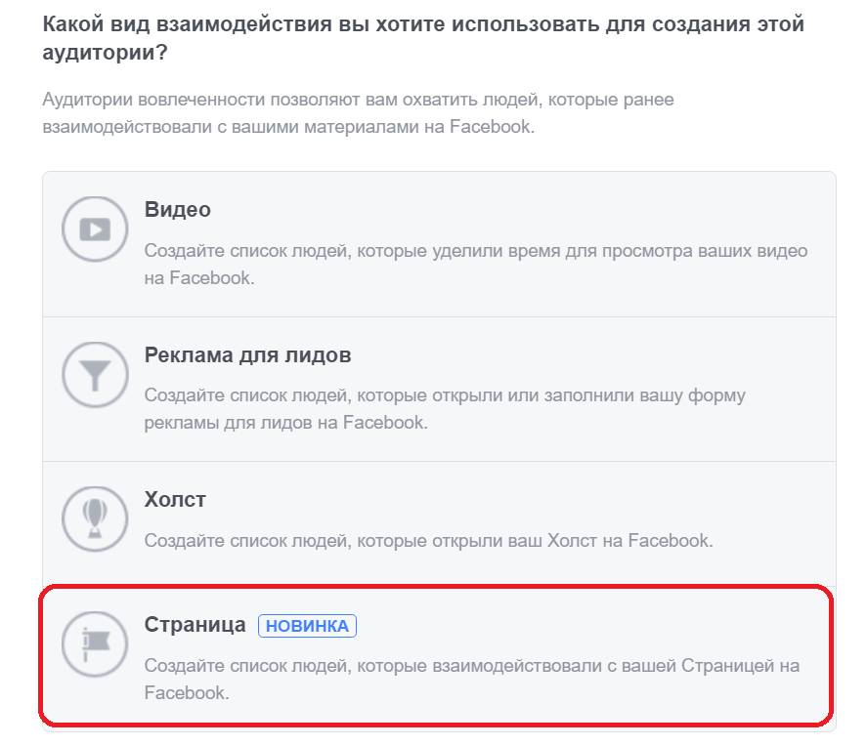Click the Page flag icon

coord(95,643)
